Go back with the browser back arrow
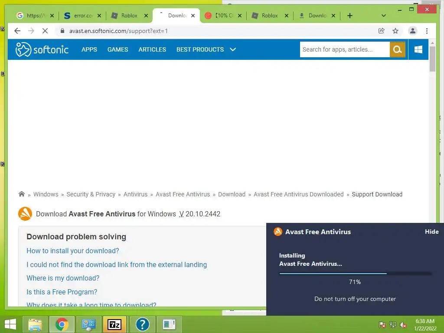Image resolution: width=444 pixels, height=333 pixels. click(17, 31)
